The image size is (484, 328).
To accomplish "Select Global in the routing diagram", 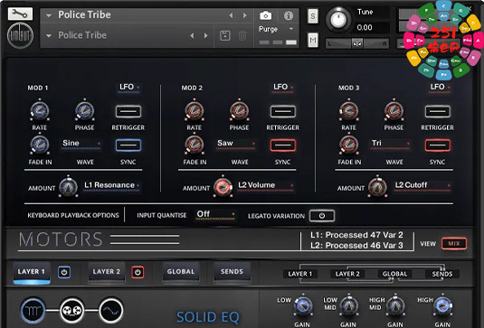I will click(x=394, y=274).
